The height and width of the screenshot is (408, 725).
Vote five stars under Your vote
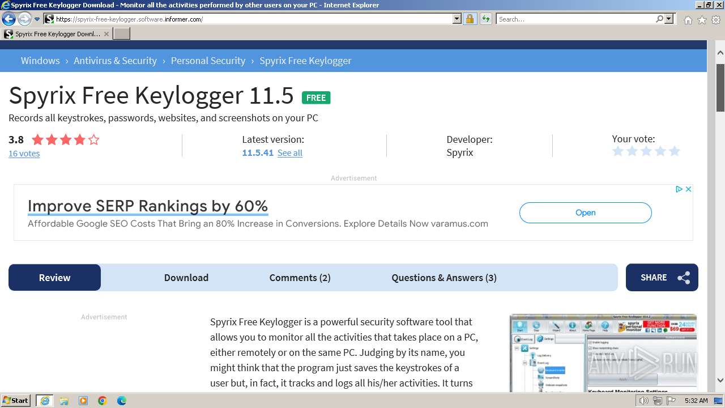pos(675,151)
